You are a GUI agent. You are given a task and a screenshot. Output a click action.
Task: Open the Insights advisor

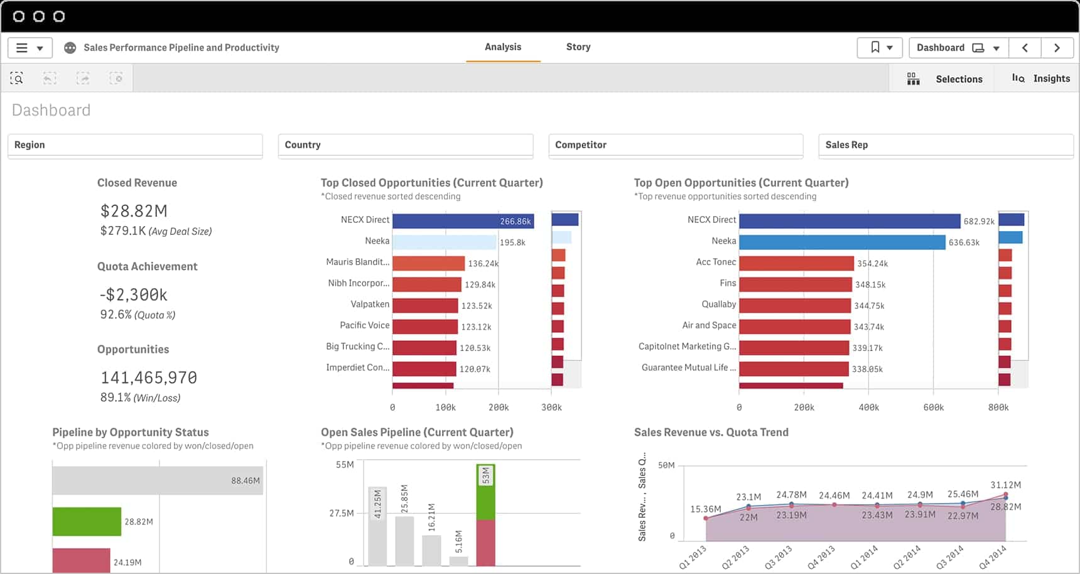1040,79
